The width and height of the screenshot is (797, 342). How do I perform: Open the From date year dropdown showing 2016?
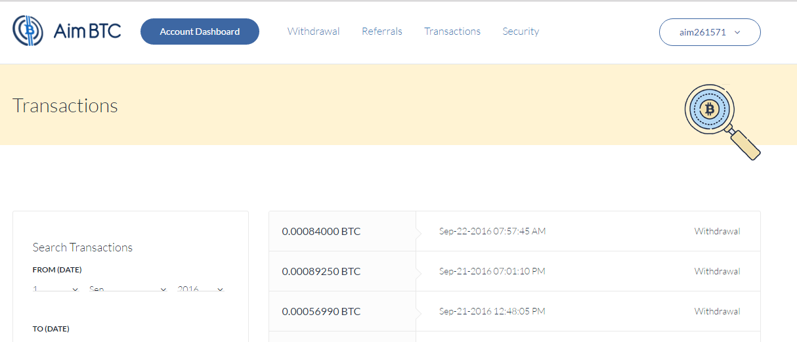point(200,289)
